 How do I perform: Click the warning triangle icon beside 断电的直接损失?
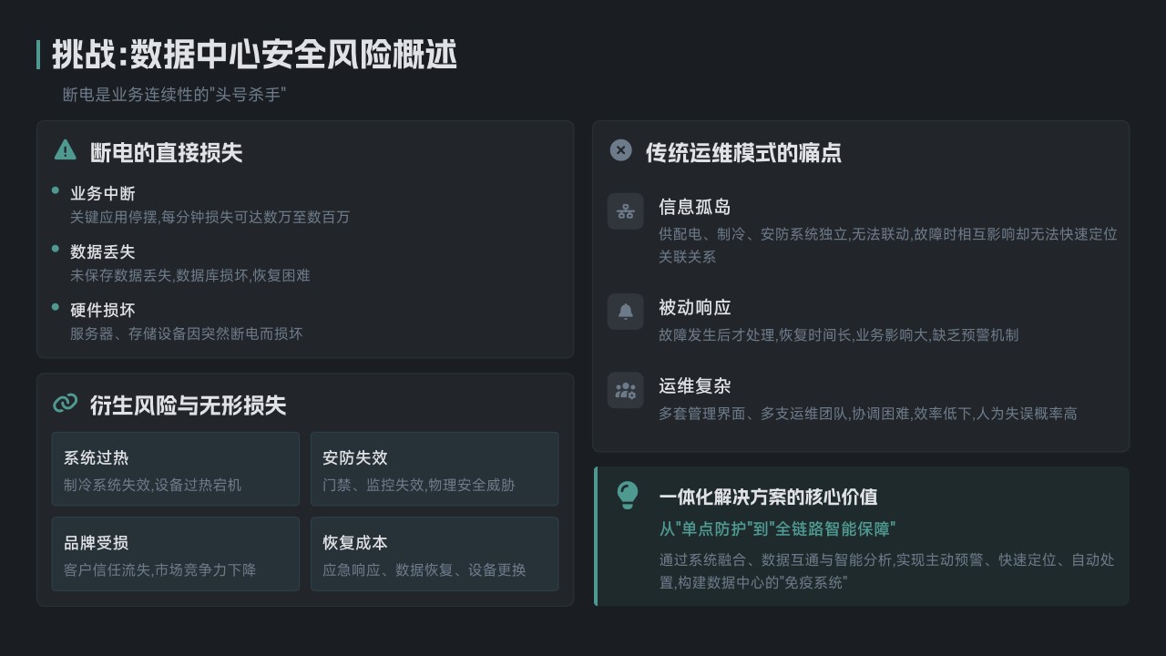point(66,150)
